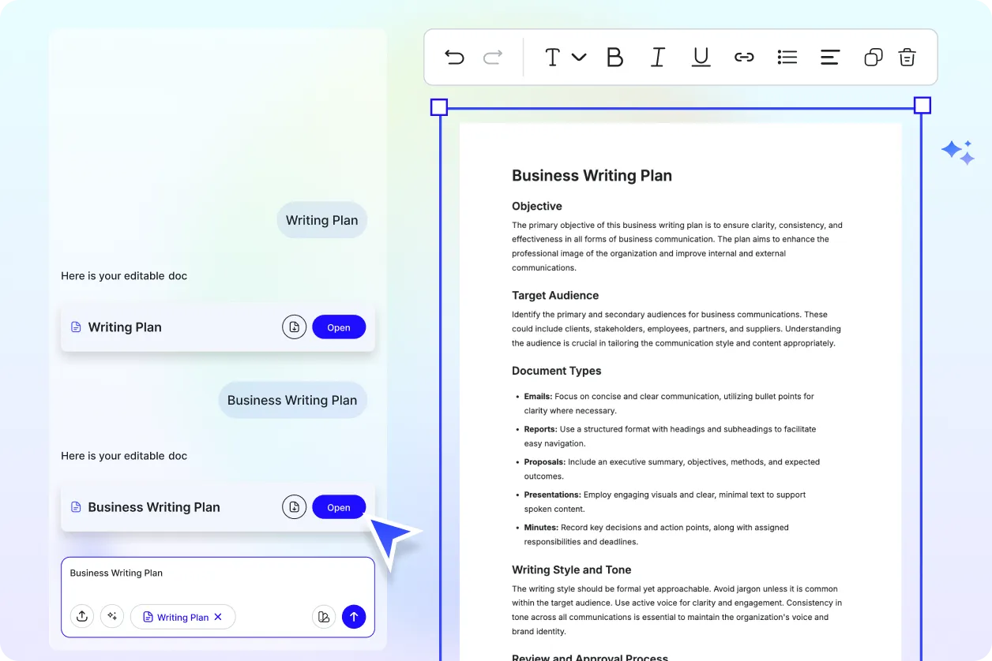
Task: Toggle underline formatting
Action: (701, 57)
